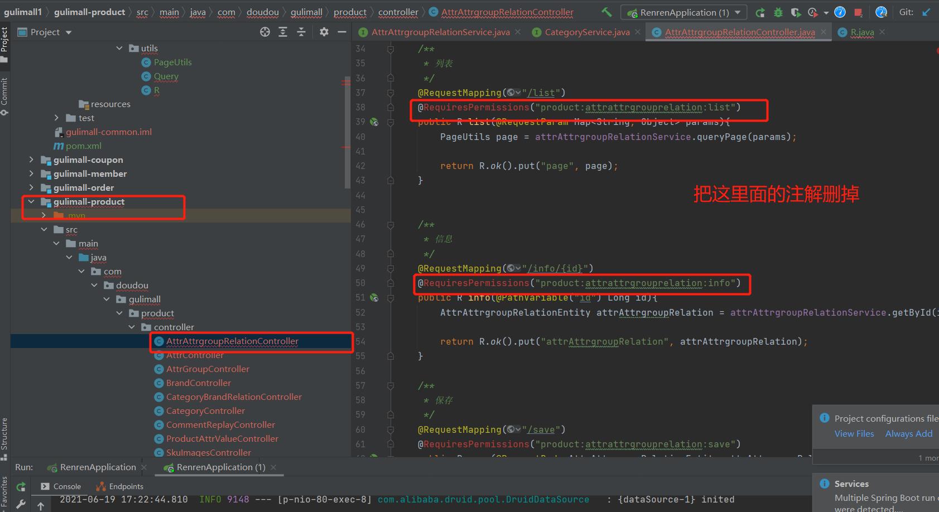Screen dimensions: 939x512
Task: Collapse the src folder
Action: [44, 230]
